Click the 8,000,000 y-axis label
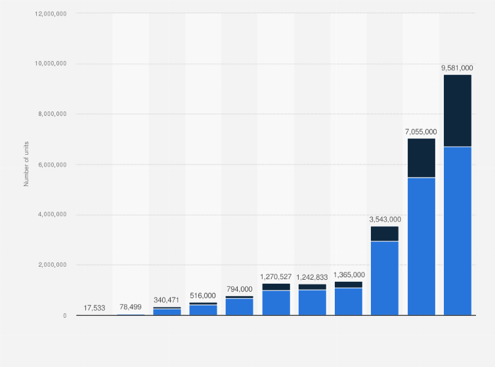This screenshot has width=495, height=367. click(x=53, y=114)
